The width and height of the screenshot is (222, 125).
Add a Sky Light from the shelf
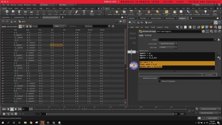(175, 12)
